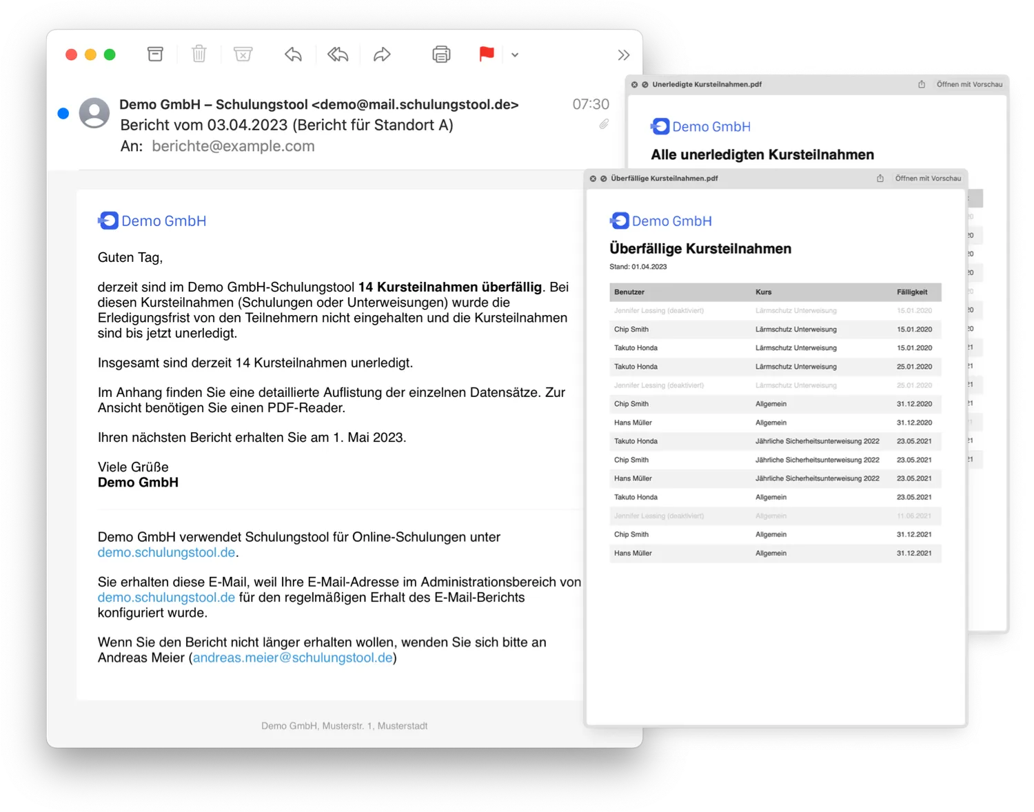Click the andreas.meier@schulungstool.de email link

pyautogui.click(x=292, y=658)
